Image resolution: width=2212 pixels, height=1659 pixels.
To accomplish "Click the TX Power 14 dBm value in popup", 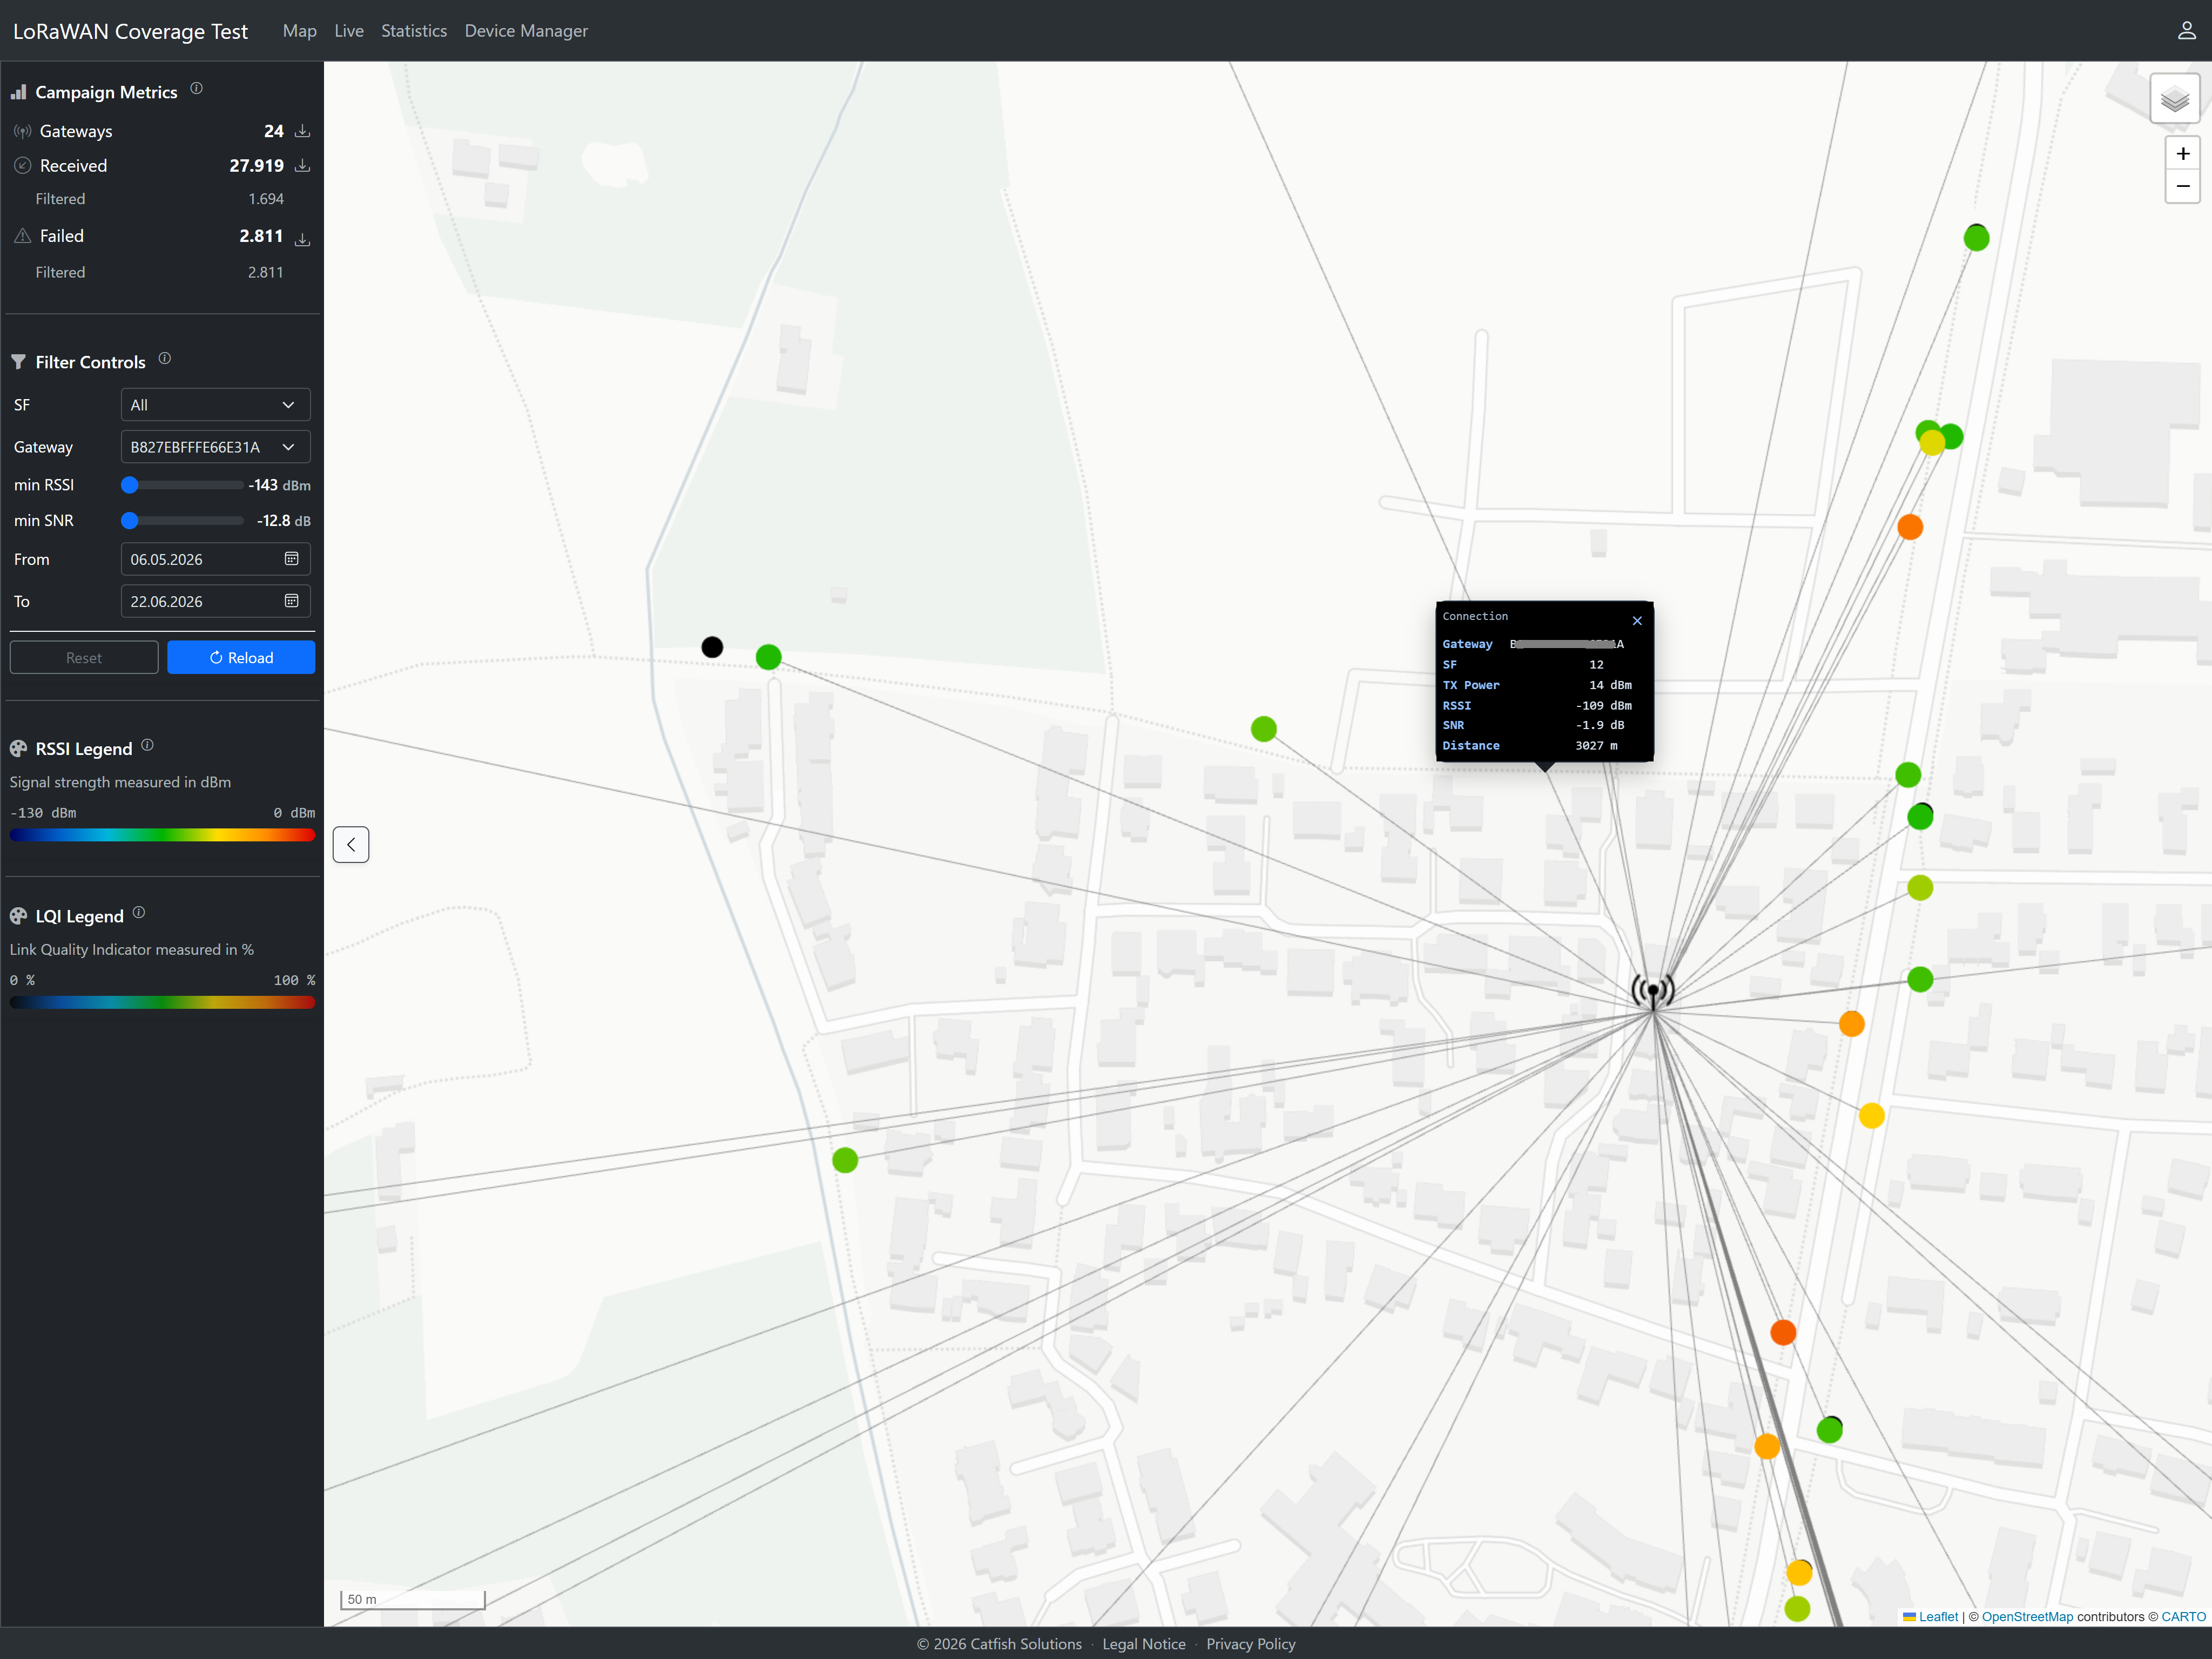I will coord(1611,685).
